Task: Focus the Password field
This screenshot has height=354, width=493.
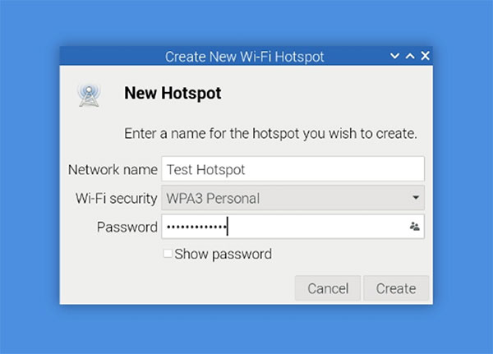Action: (x=293, y=227)
